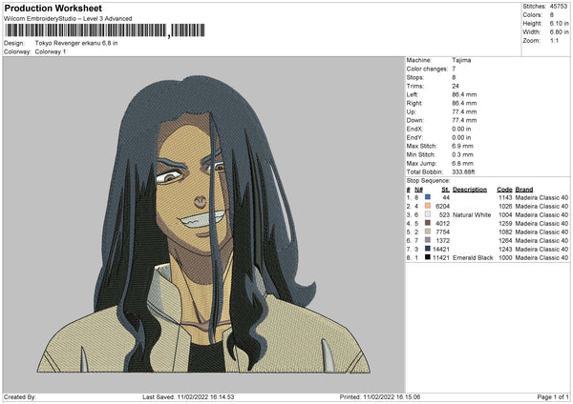Click design name 'Tokyo Revenger erkanu 6,8 in'
Image resolution: width=573 pixels, height=404 pixels.
point(76,43)
